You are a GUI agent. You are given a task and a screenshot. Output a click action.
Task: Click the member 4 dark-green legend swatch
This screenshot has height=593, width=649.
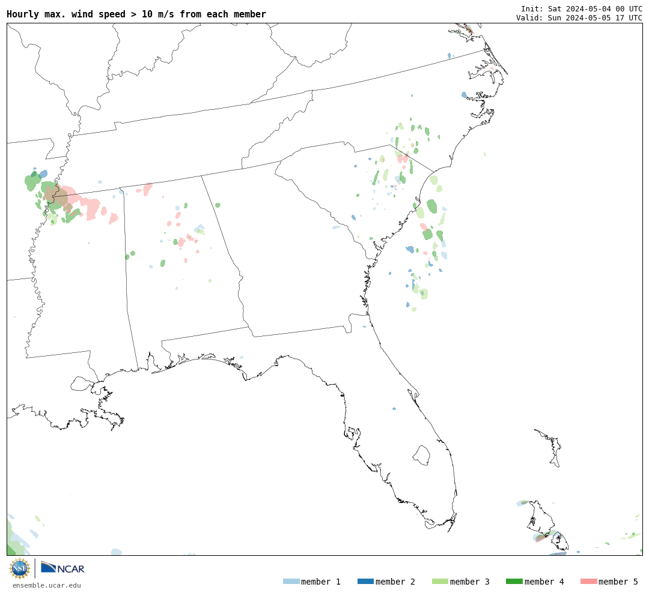[514, 581]
